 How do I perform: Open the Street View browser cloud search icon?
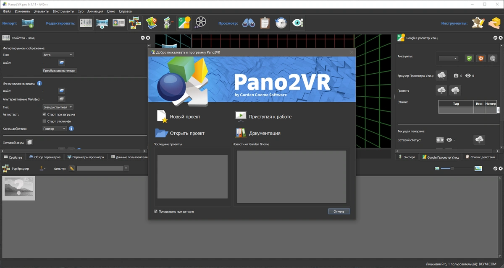pyautogui.click(x=442, y=75)
